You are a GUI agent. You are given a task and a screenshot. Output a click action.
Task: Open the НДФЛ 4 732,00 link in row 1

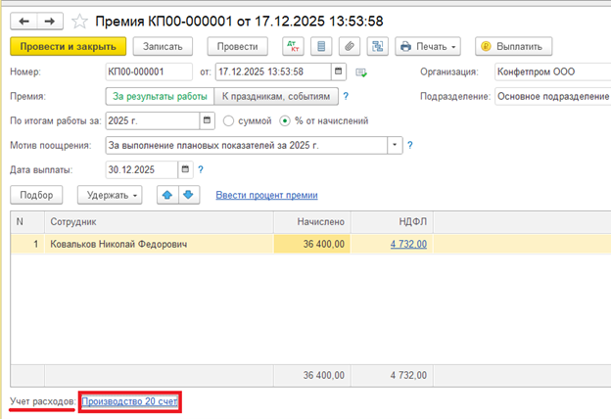pyautogui.click(x=408, y=244)
